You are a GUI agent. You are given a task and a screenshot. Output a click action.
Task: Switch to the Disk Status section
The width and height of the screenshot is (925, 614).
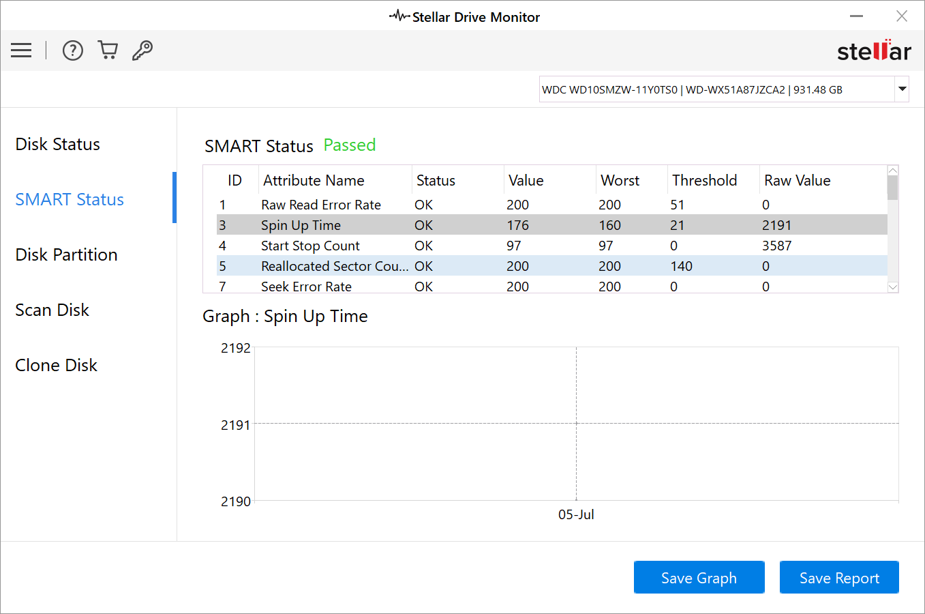click(x=57, y=144)
